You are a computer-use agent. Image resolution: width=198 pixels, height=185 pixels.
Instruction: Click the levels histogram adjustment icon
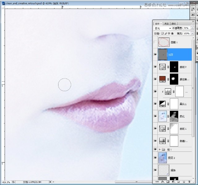(168, 91)
